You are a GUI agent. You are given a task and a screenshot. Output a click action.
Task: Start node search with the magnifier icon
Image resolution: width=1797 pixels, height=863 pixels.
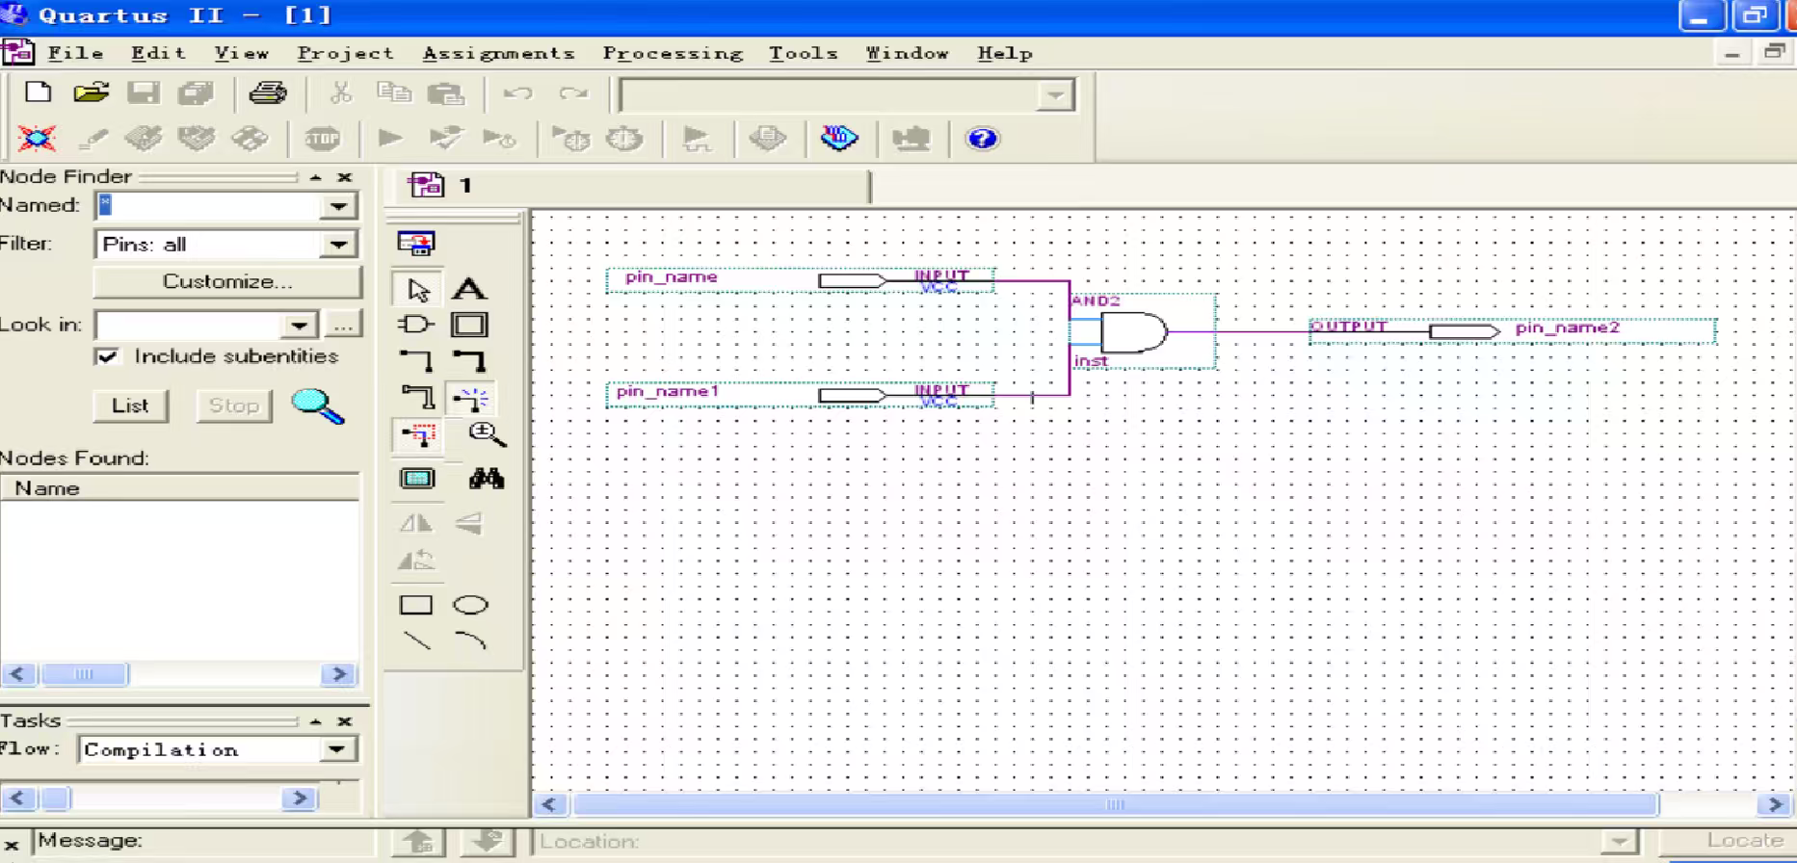317,406
